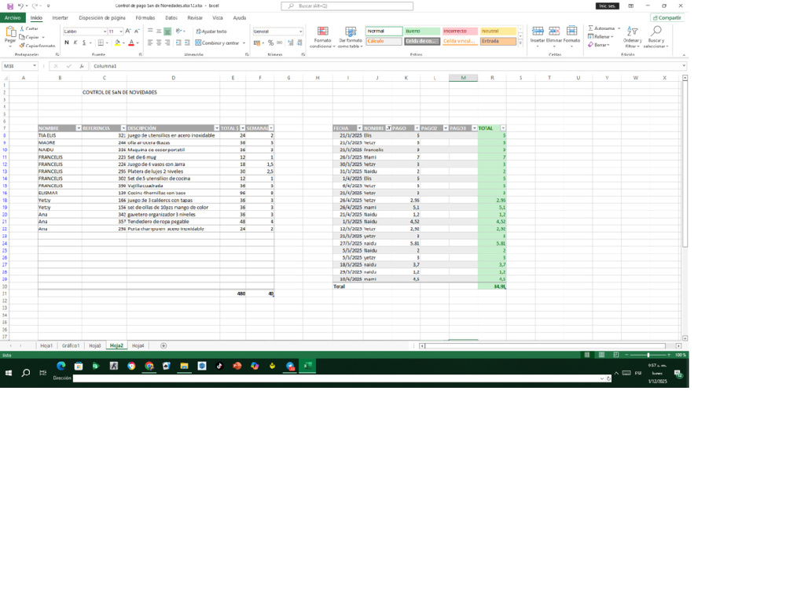Toggle italic K formatting

(75, 42)
